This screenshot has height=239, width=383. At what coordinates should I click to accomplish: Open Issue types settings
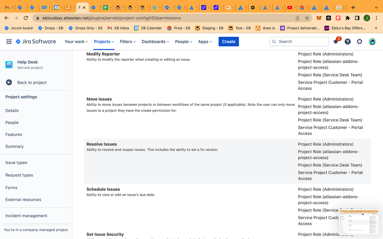(17, 162)
